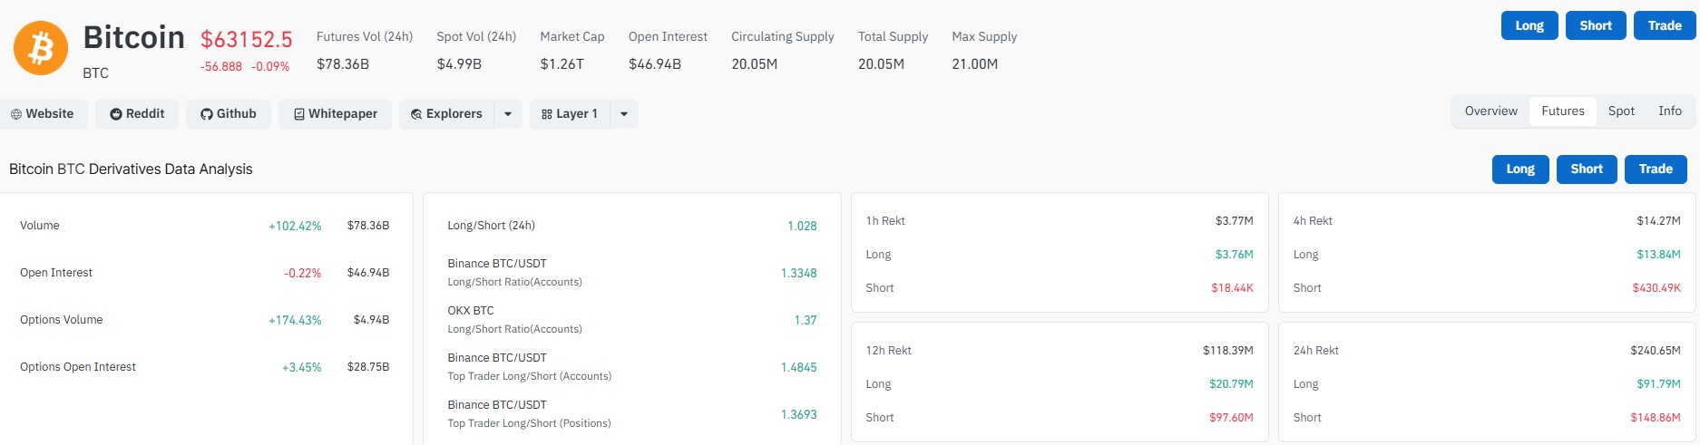Click the 4h Rekt Long value $13.84M

point(1659,255)
